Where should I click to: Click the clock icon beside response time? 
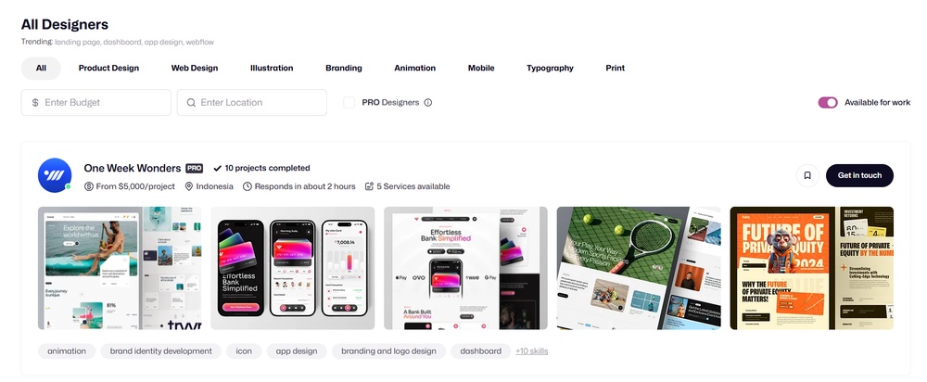[x=248, y=186]
